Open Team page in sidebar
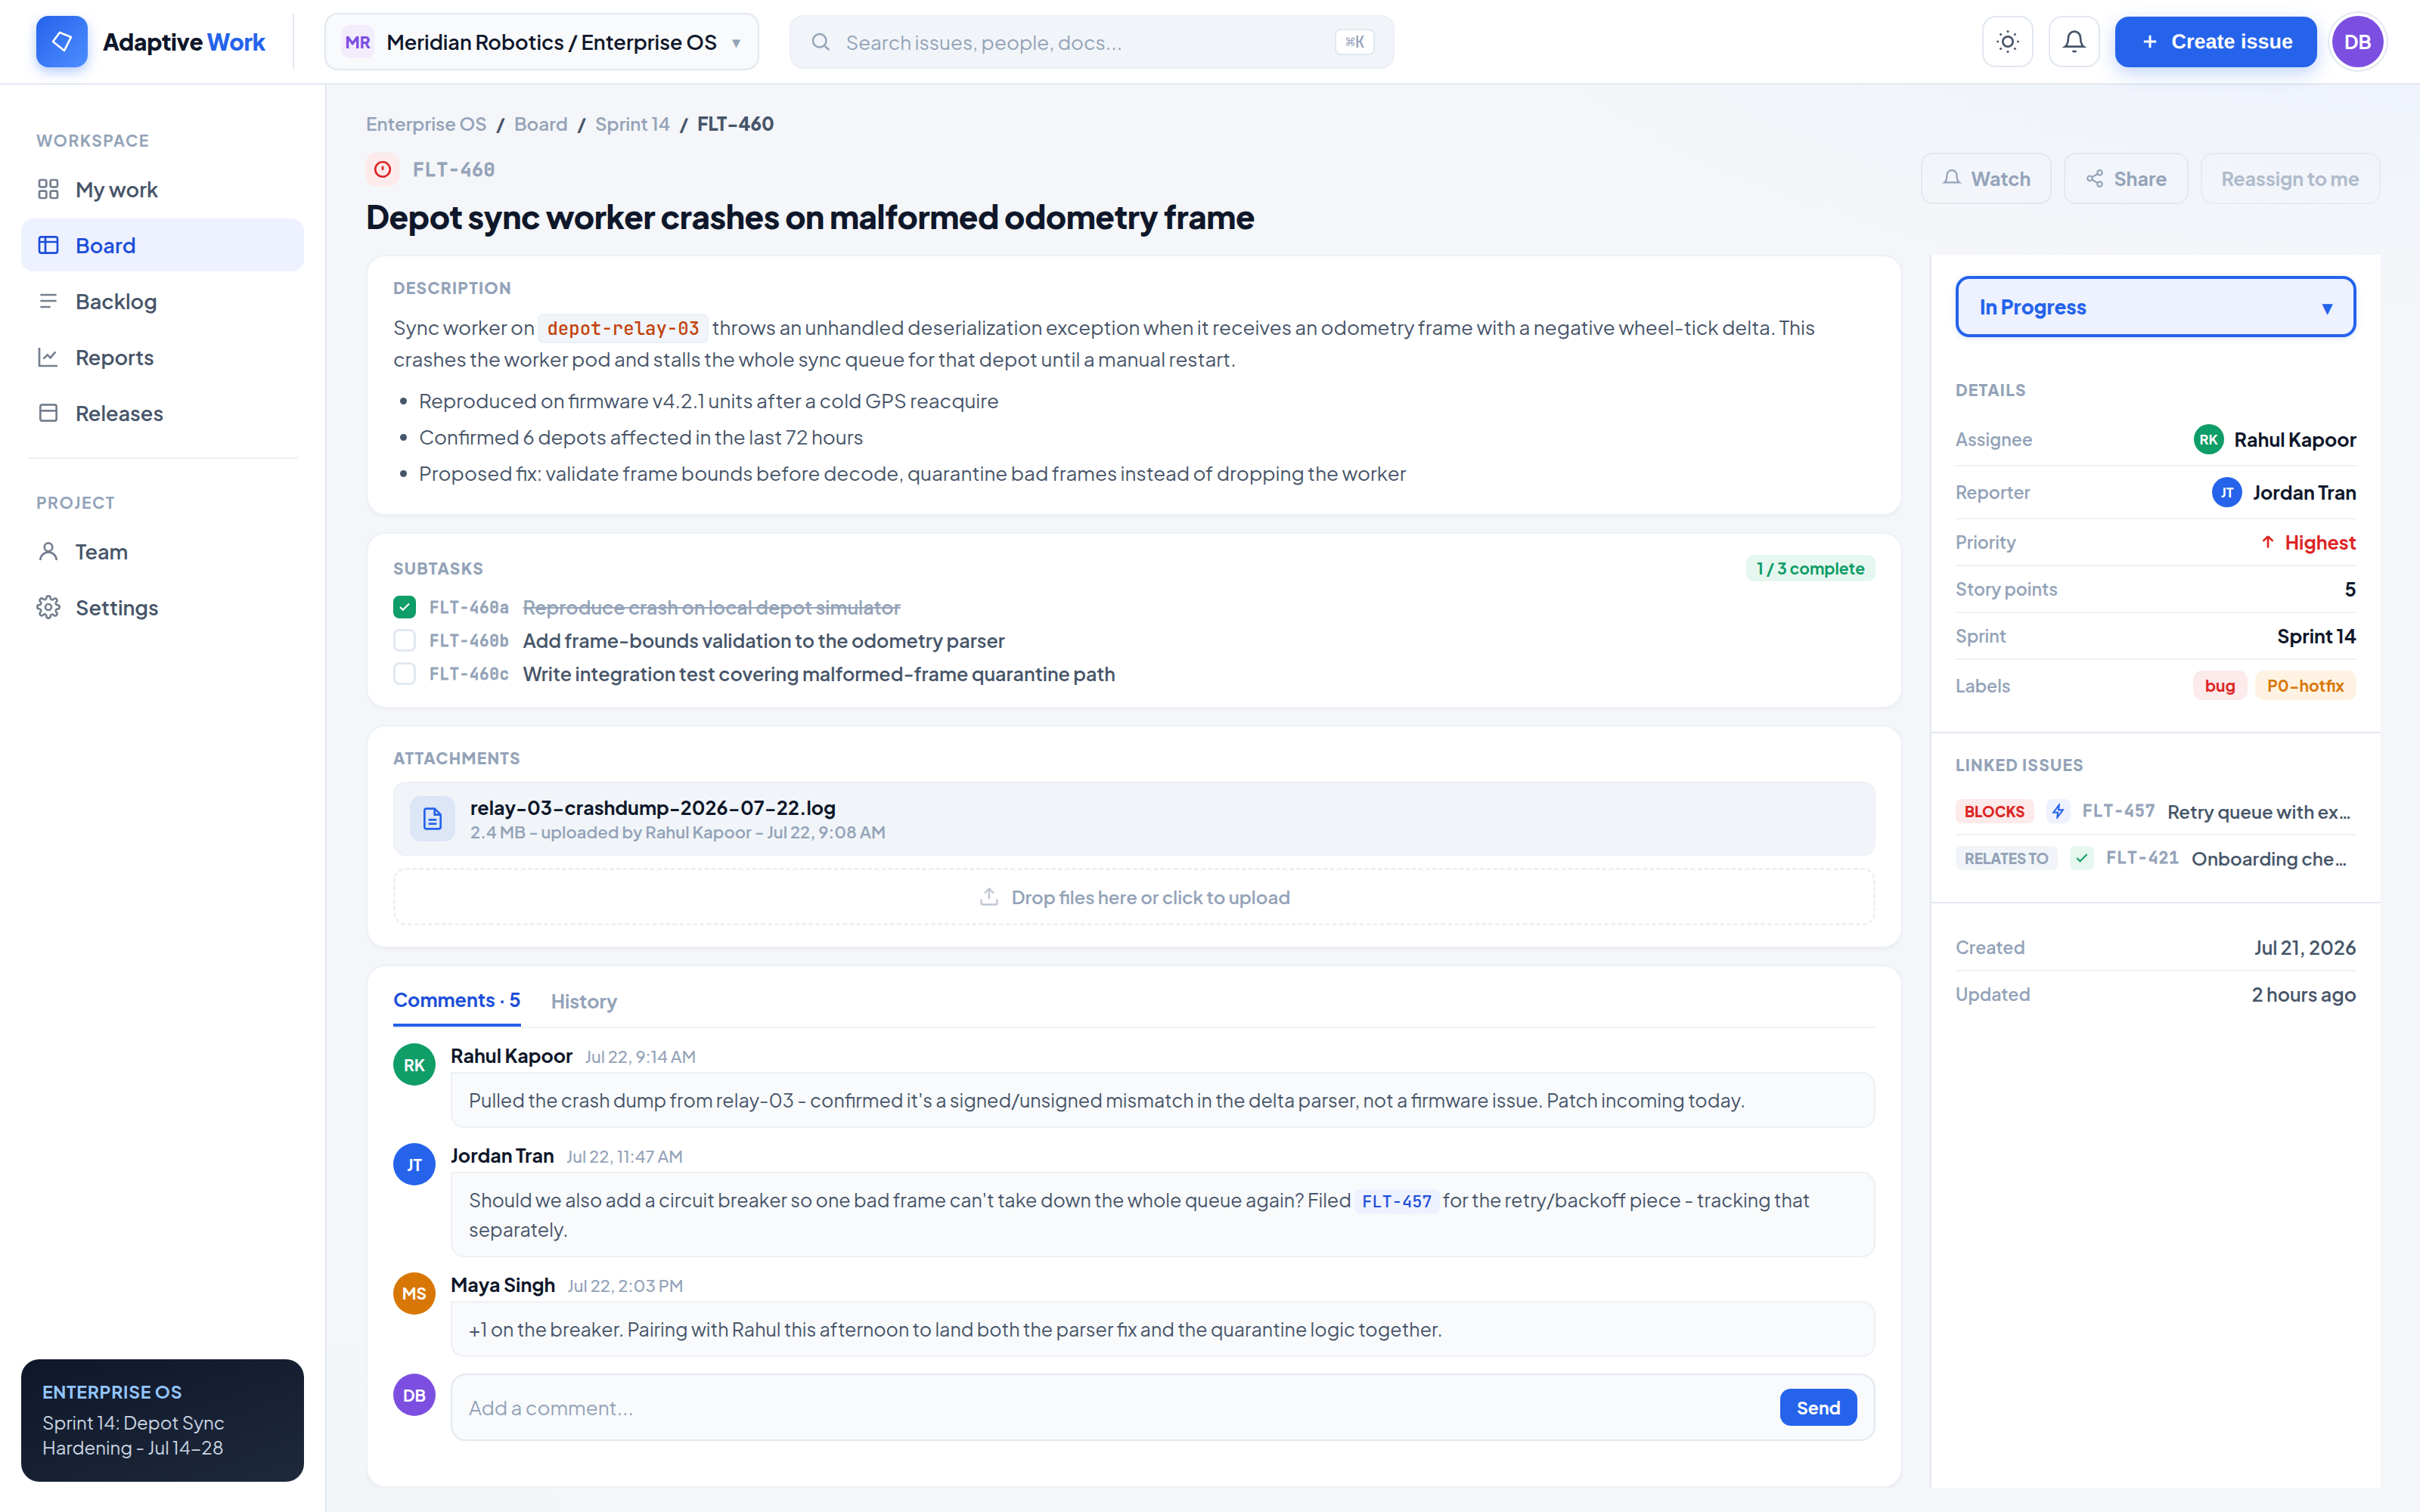Screen dimensions: 2420x1512 click(162, 552)
